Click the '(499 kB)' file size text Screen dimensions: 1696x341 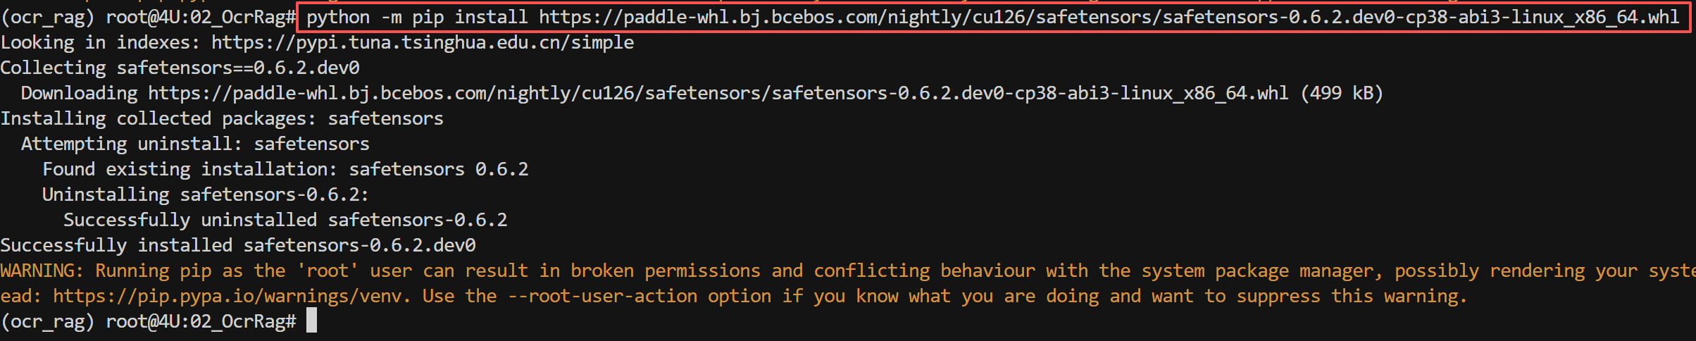(1342, 94)
